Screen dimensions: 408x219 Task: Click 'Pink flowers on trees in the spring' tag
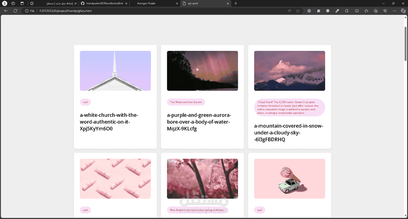[197, 210]
